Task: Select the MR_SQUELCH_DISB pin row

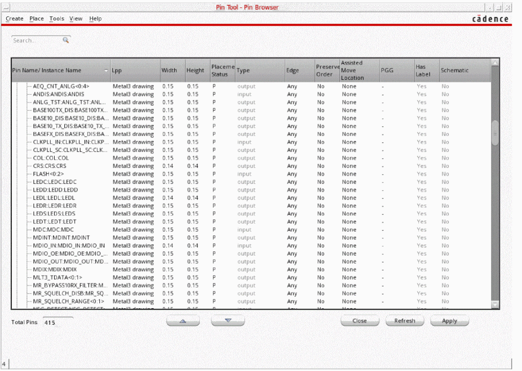Action: pyautogui.click(x=251, y=294)
